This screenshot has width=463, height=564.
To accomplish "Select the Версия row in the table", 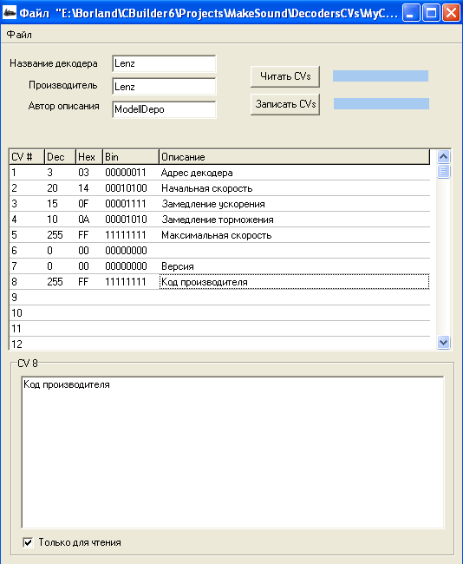I will 219,266.
